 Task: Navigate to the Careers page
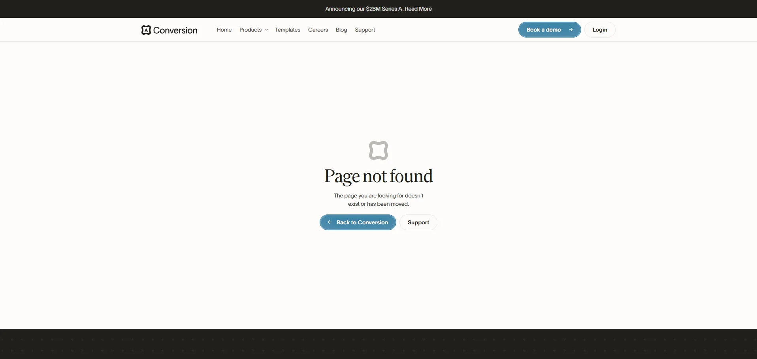coord(318,30)
